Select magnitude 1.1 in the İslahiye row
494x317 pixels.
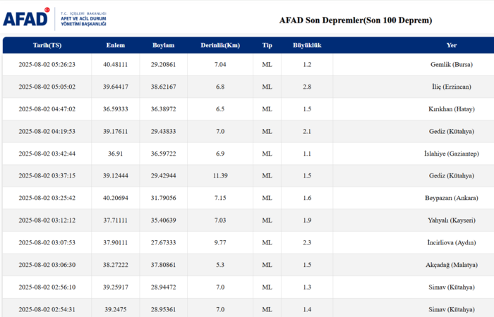click(307, 154)
